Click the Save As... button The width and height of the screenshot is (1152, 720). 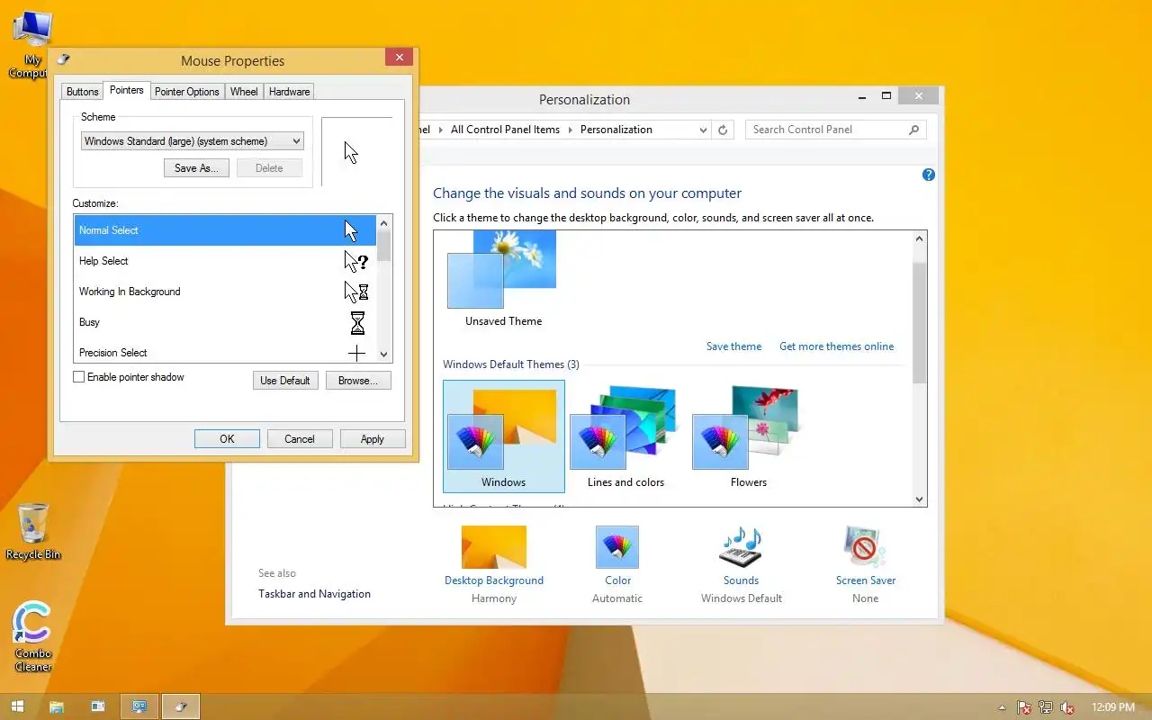[x=196, y=168]
